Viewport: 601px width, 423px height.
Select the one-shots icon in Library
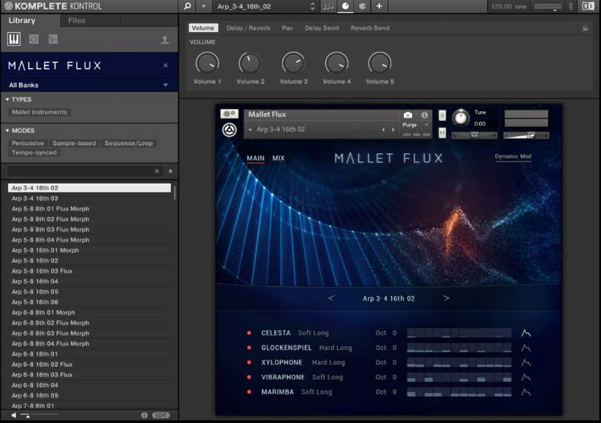tap(53, 39)
